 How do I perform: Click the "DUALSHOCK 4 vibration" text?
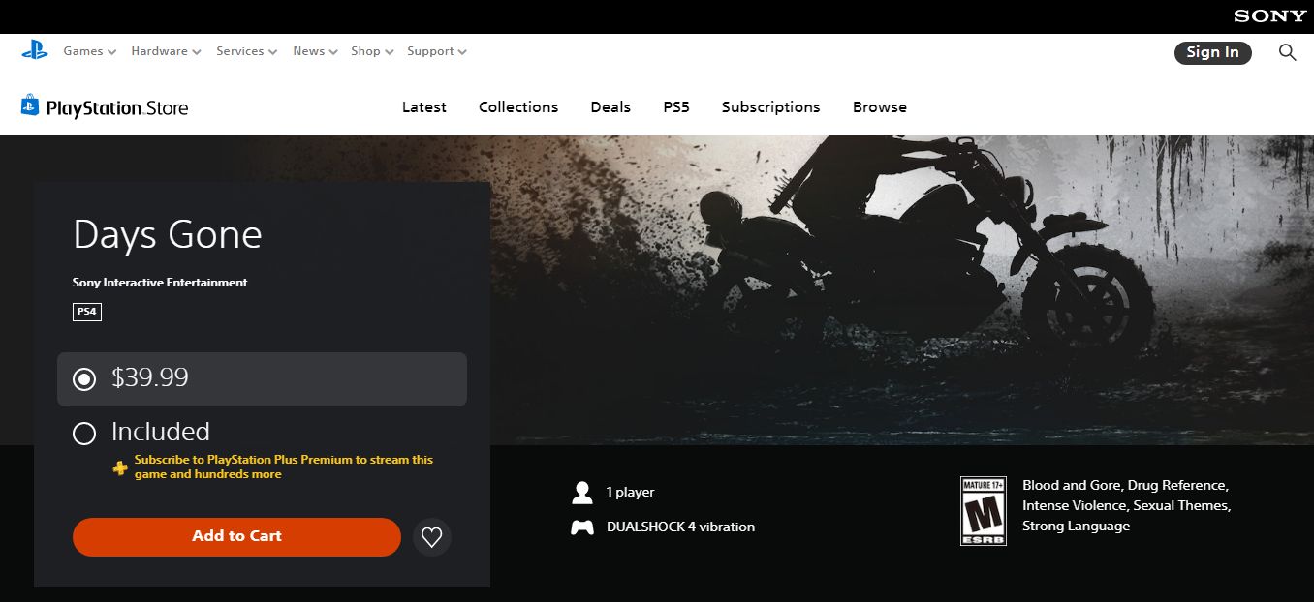pos(680,527)
